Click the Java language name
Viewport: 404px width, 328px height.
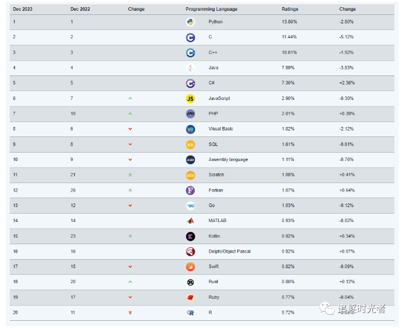[213, 68]
